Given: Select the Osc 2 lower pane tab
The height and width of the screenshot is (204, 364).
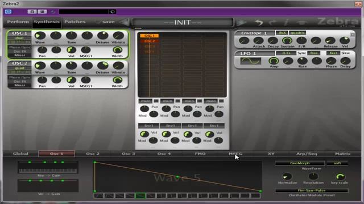Looking at the screenshot, I should point(93,154).
